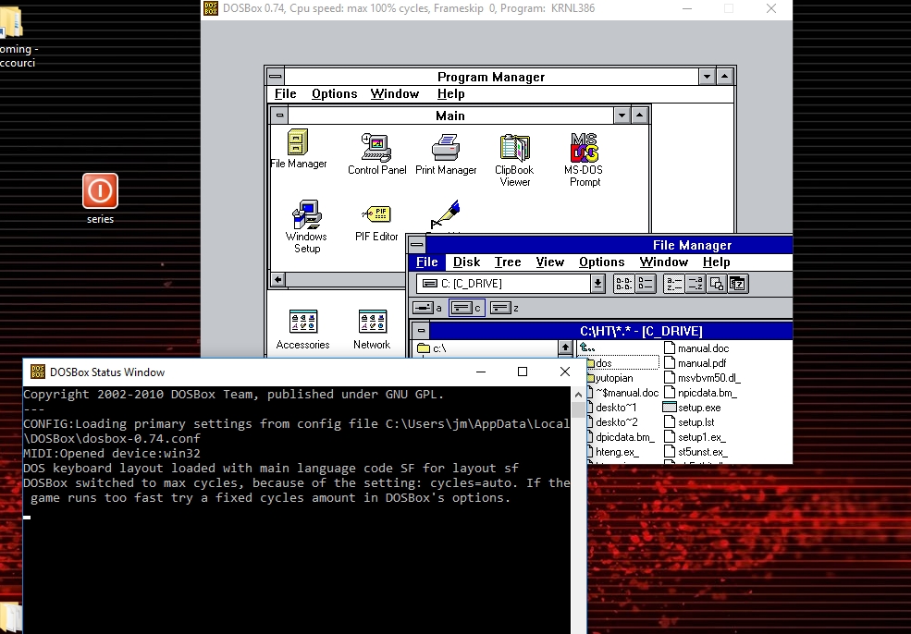The height and width of the screenshot is (634, 911).
Task: Open the Accessories program group
Action: 302,323
